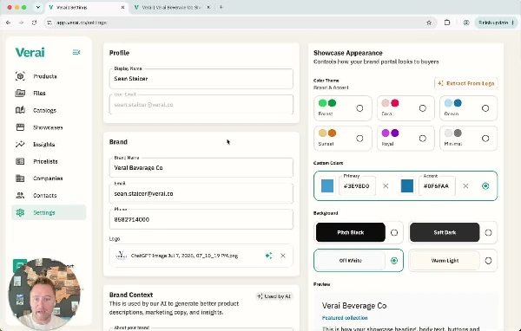Open the browser profile icon

(466, 23)
